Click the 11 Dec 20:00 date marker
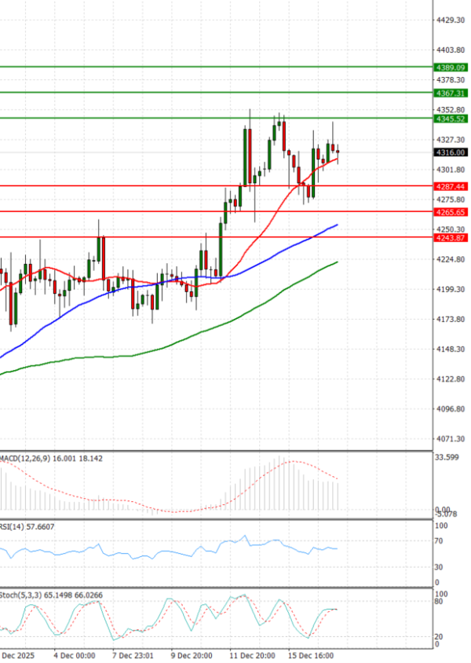Viewport: 471px width, 663px height. click(x=251, y=654)
